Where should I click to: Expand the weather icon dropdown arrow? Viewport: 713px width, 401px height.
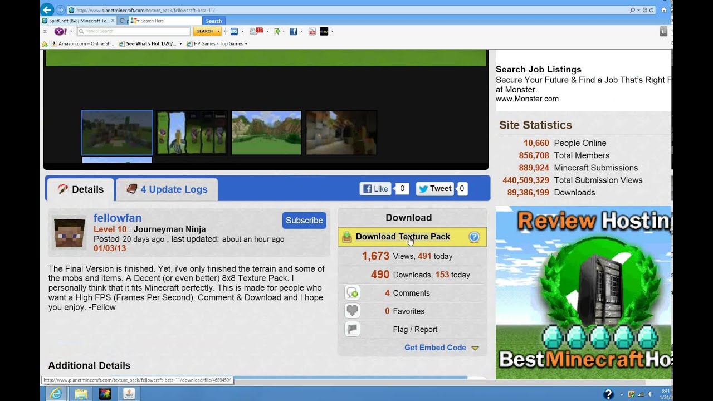click(x=267, y=31)
